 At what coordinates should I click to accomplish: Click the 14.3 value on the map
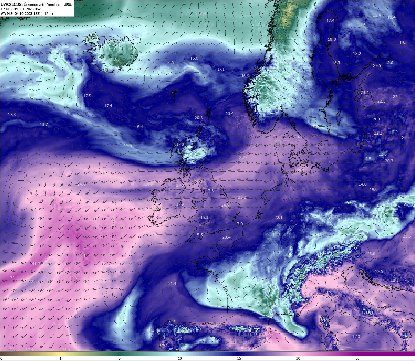click(170, 63)
